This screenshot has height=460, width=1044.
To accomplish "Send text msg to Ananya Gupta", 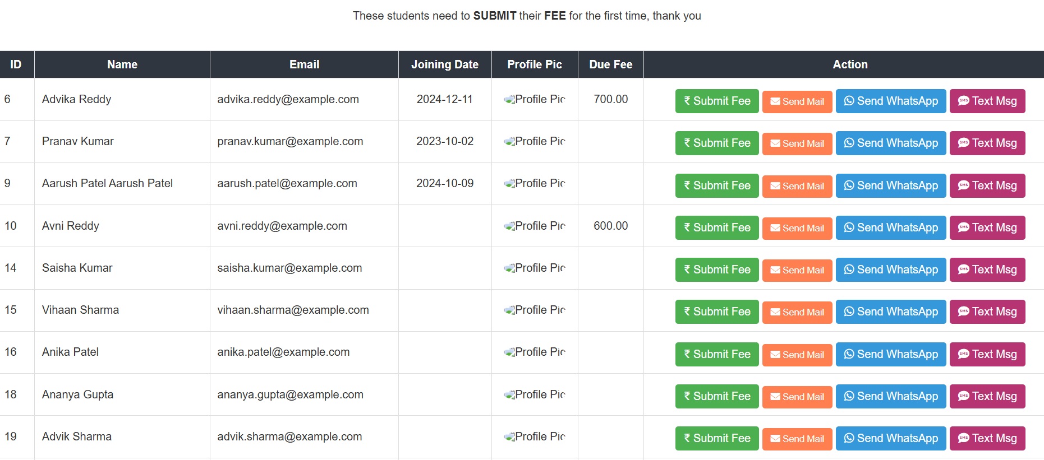I will pos(987,396).
